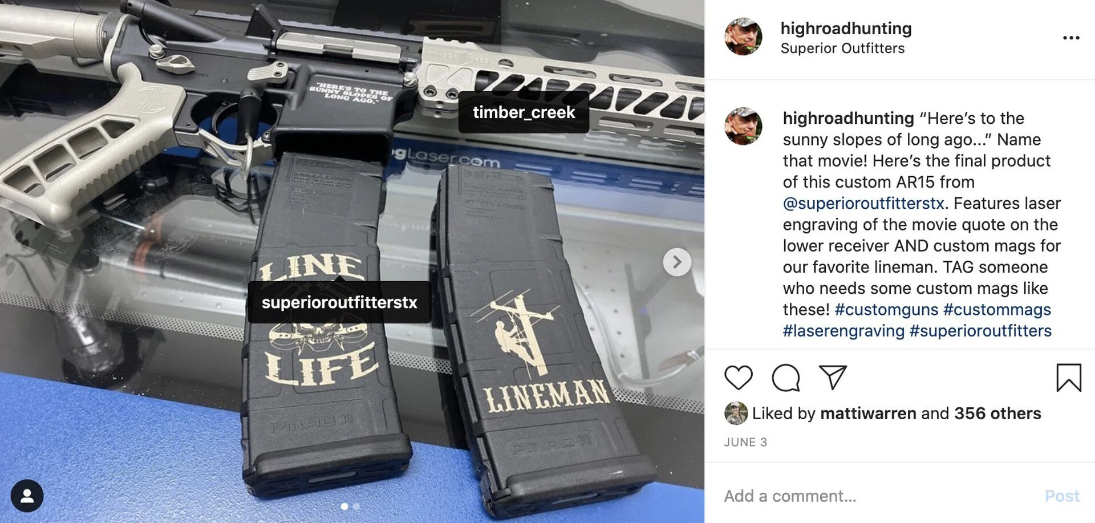This screenshot has width=1095, height=523.
Task: Open highroadhunting username in header
Action: tap(846, 28)
